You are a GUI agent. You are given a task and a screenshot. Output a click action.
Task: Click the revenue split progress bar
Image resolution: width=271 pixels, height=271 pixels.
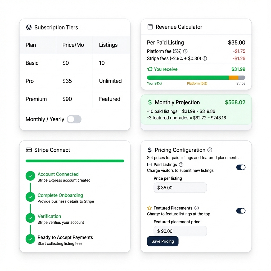(196, 78)
